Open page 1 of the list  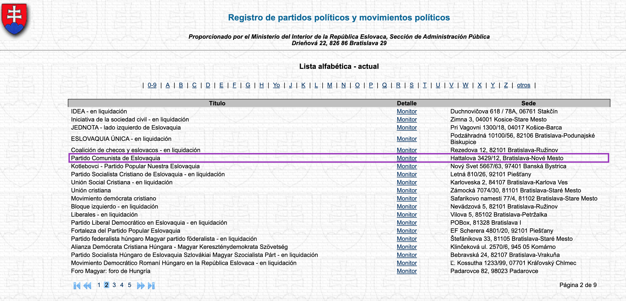(99, 285)
